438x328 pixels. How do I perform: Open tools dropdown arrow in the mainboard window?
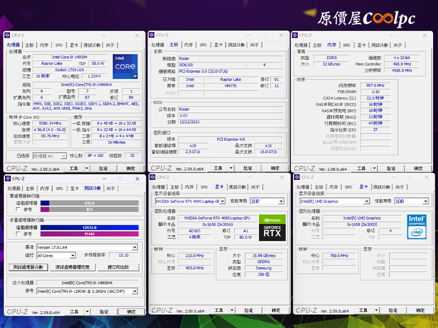(x=231, y=168)
